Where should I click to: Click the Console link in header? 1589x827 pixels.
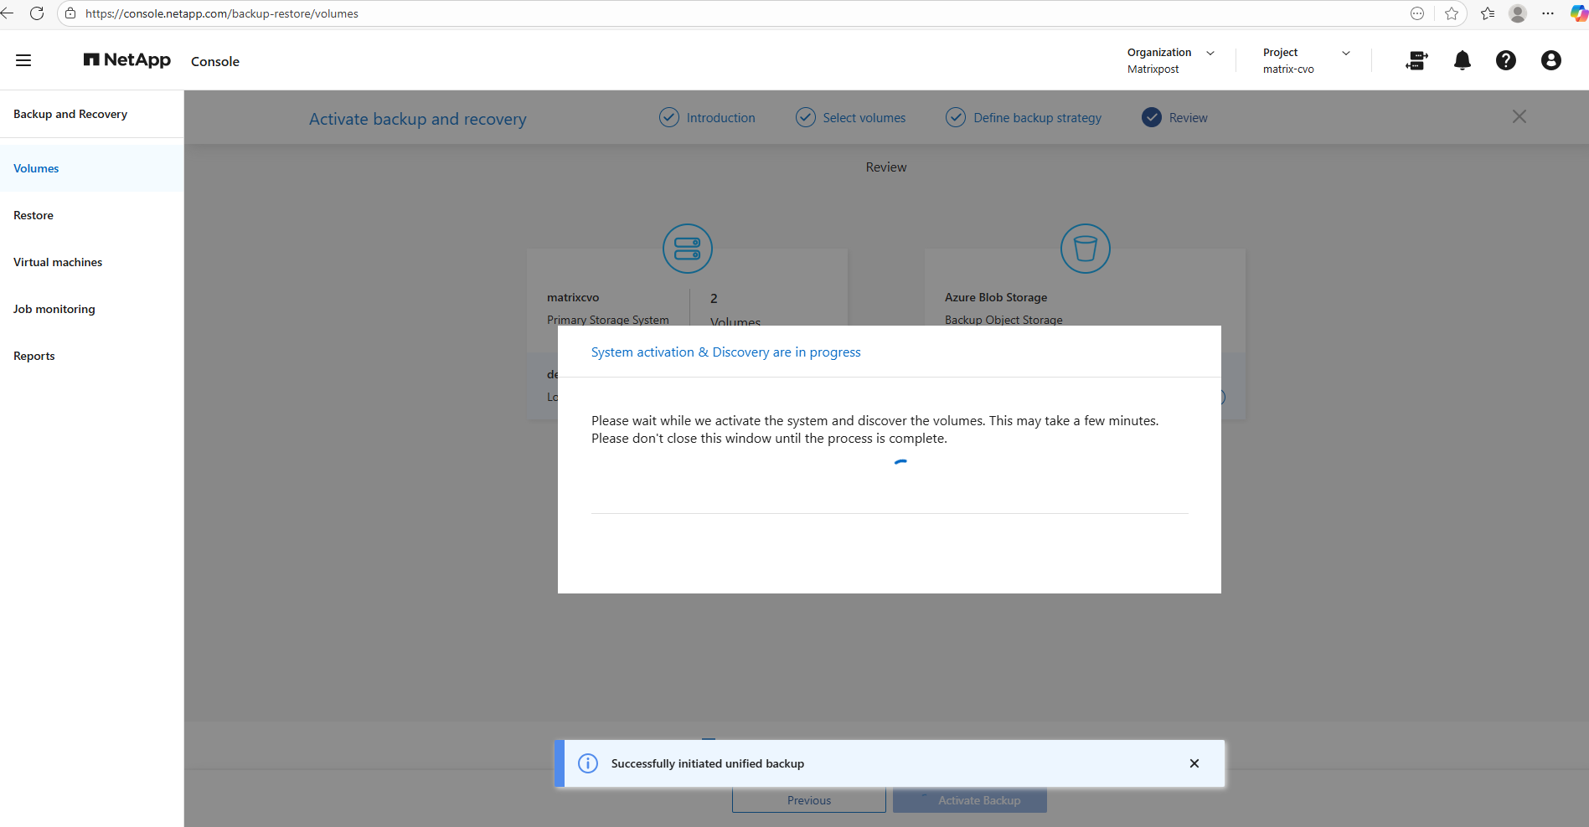coord(215,61)
